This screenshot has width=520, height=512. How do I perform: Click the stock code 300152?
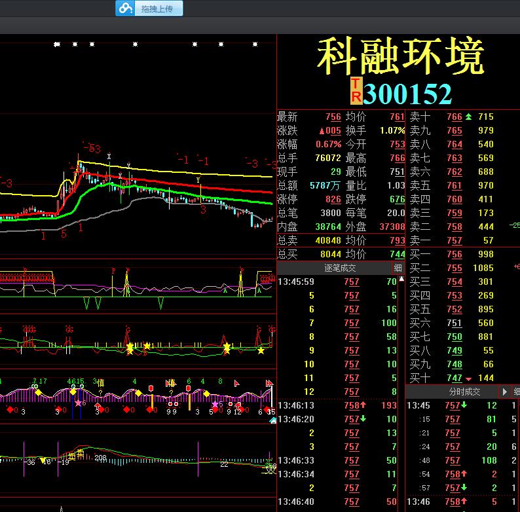pos(407,94)
